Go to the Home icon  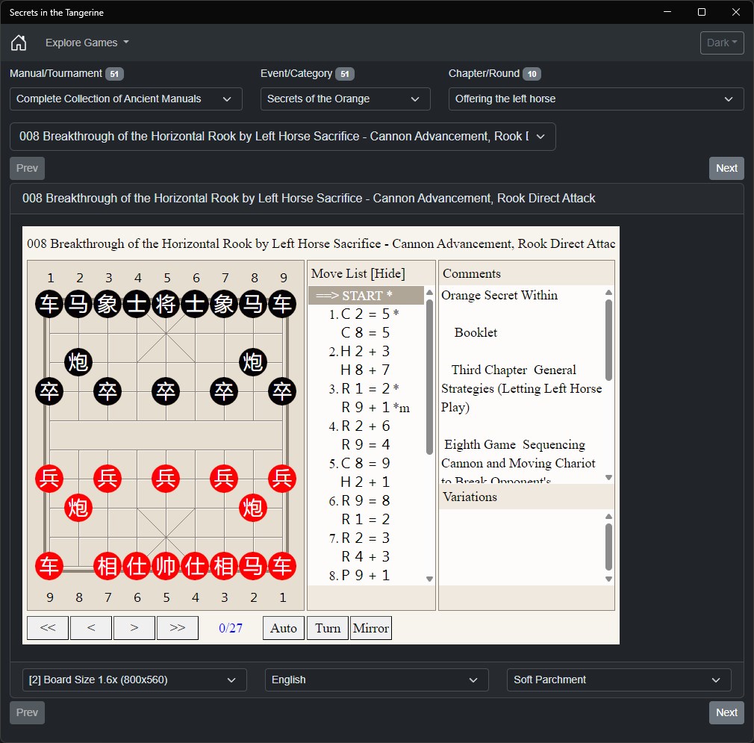(19, 43)
